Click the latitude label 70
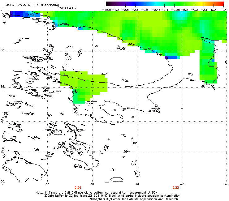The height and width of the screenshot is (201, 229). tap(2, 10)
